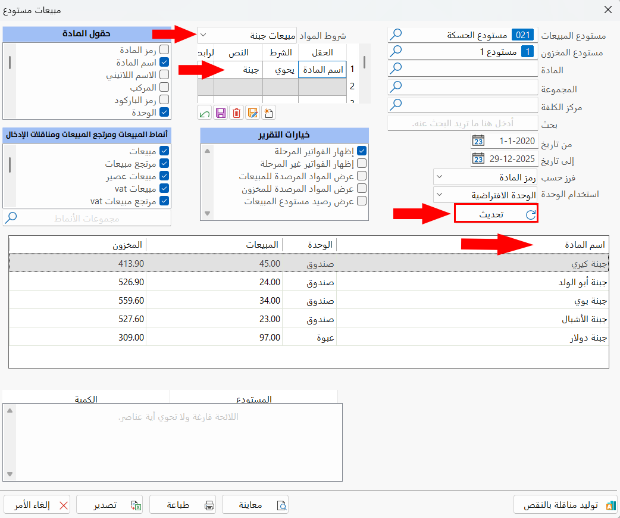Screen dimensions: 620x518
Task: Save the material conditions using the floppy disk icon
Action: pyautogui.click(x=221, y=113)
